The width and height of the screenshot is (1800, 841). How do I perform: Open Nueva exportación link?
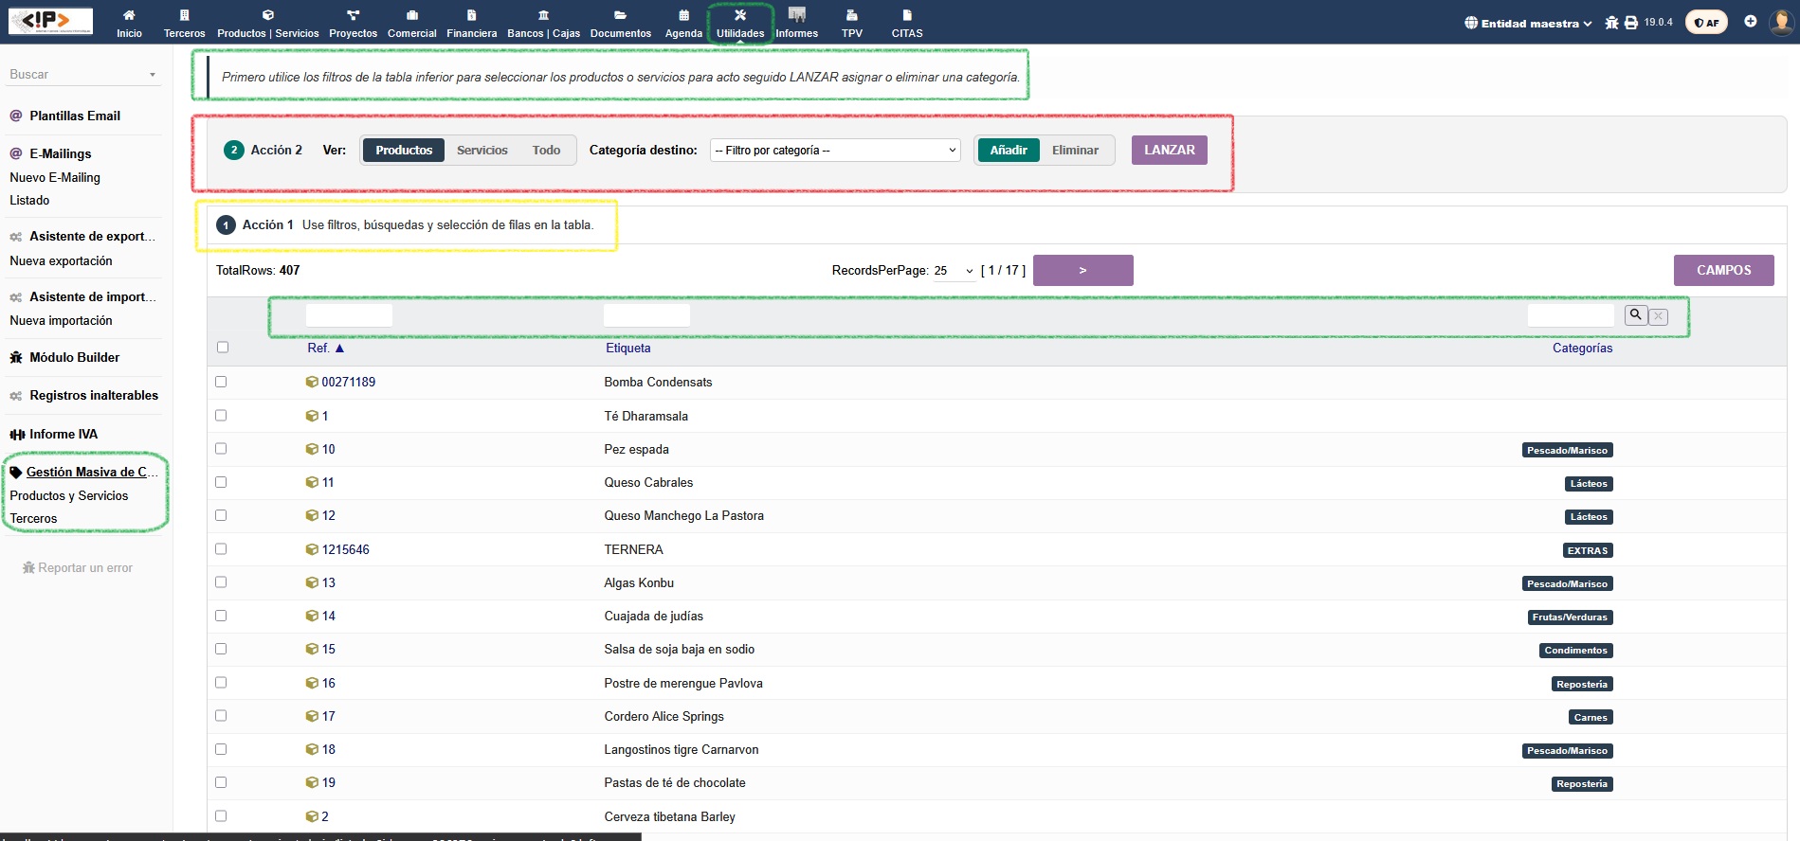click(x=61, y=260)
